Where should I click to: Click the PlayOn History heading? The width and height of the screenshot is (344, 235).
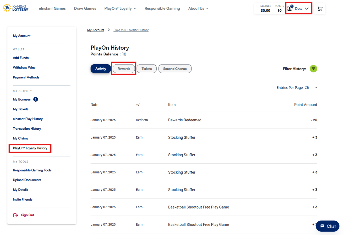(x=110, y=48)
